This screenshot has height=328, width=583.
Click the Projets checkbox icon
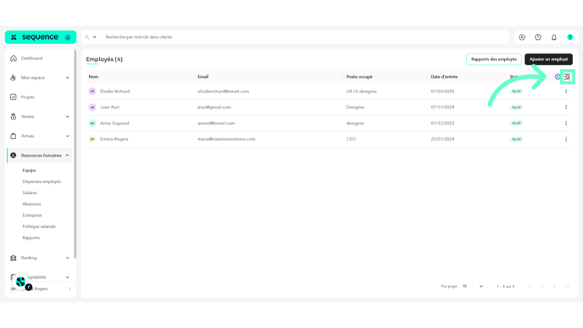(14, 97)
